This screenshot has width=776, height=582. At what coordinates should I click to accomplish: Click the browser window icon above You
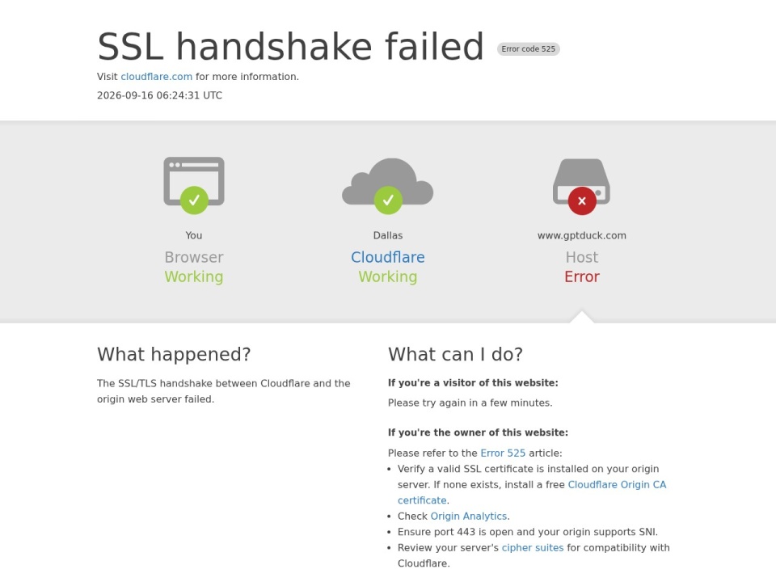194,181
